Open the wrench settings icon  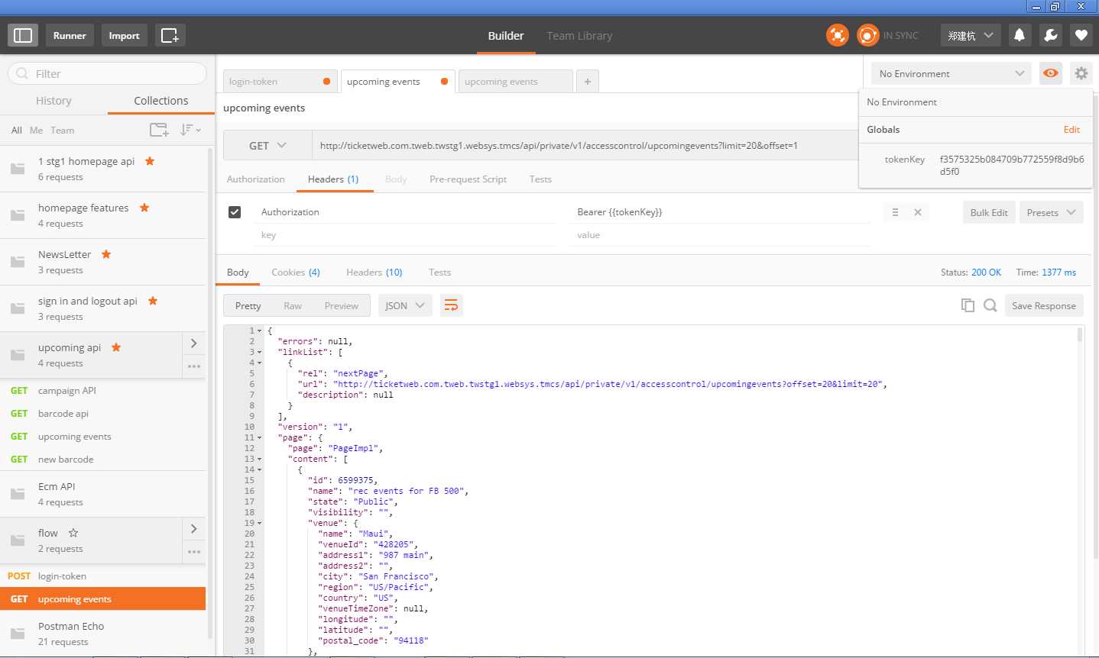pos(1050,35)
